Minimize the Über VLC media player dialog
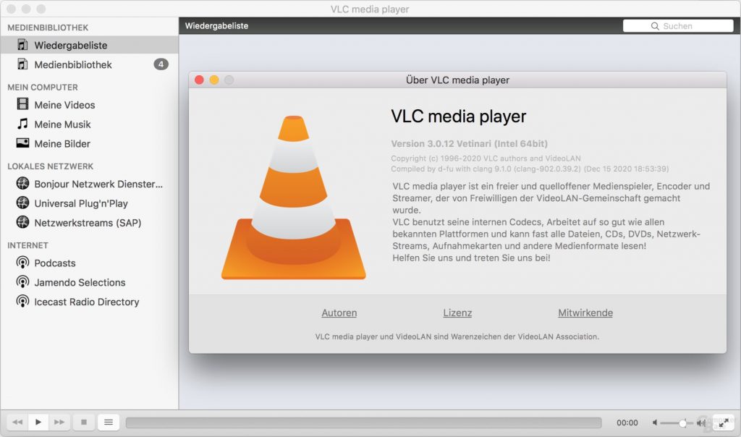 (x=214, y=80)
